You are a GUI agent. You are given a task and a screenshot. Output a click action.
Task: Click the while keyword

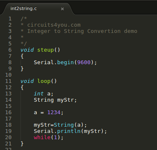point(42,137)
